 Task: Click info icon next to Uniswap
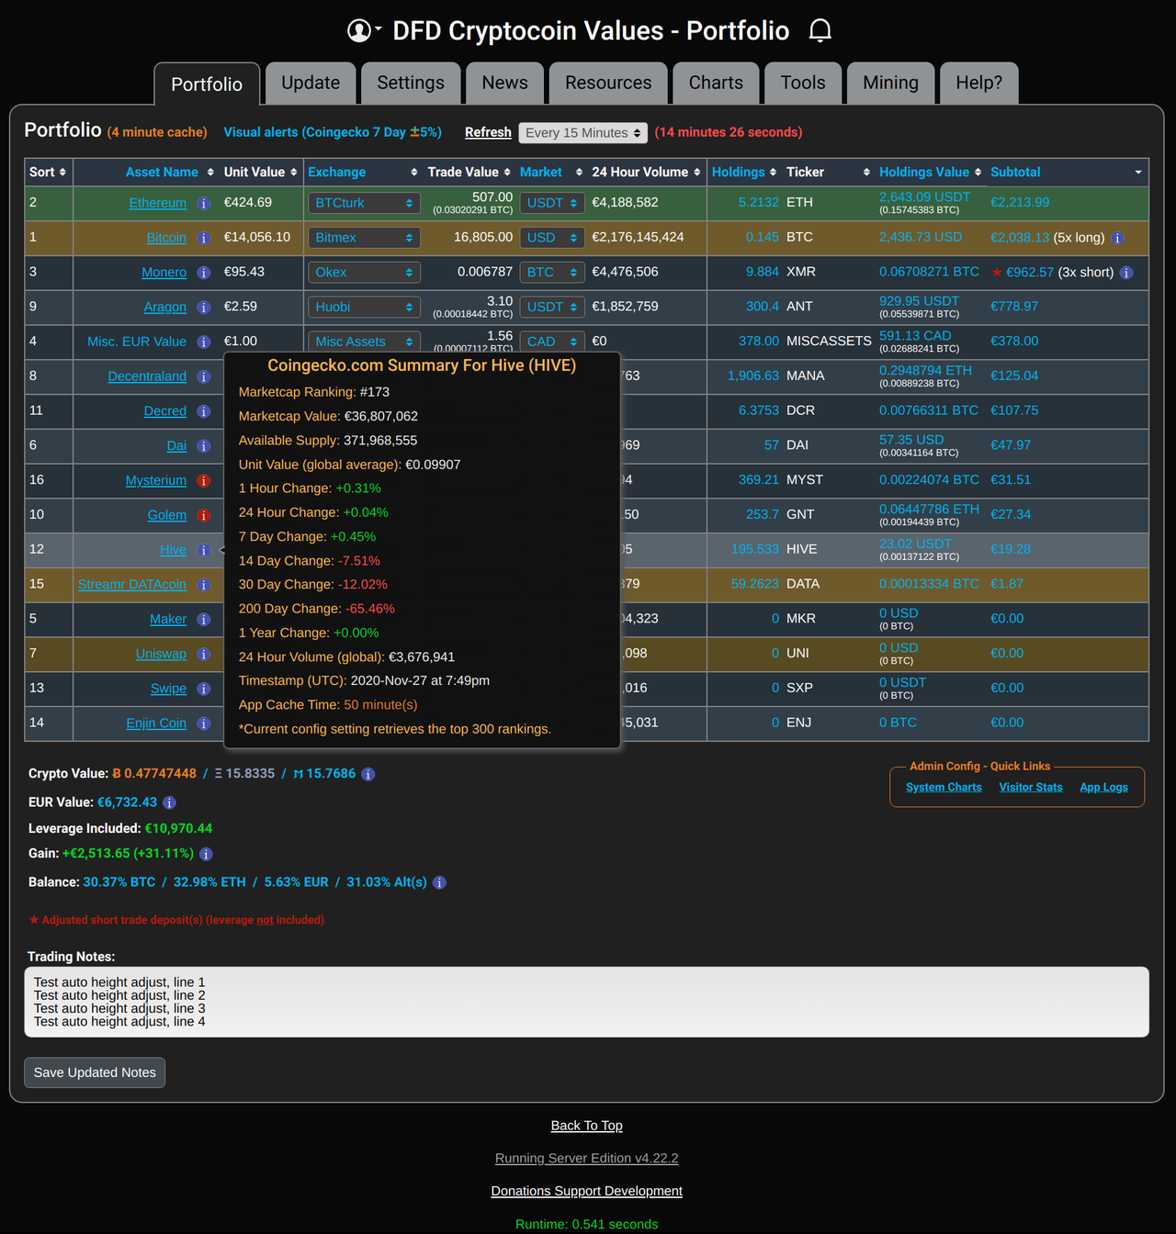(204, 654)
